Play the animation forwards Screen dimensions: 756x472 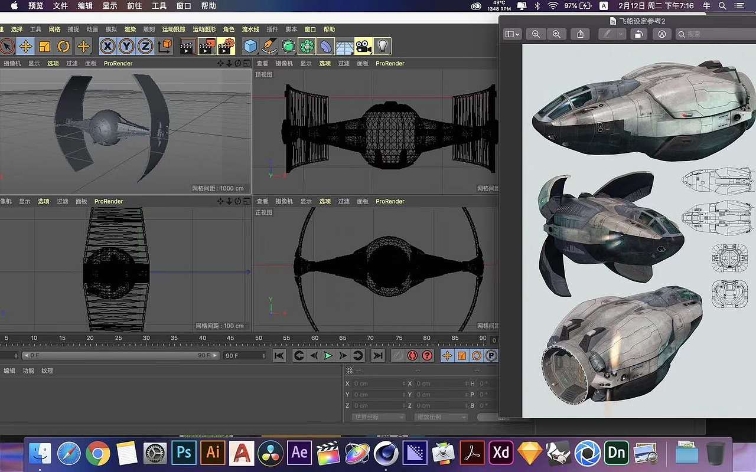(328, 355)
